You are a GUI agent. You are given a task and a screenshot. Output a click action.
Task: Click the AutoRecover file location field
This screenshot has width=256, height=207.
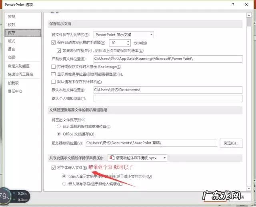pos(168,59)
